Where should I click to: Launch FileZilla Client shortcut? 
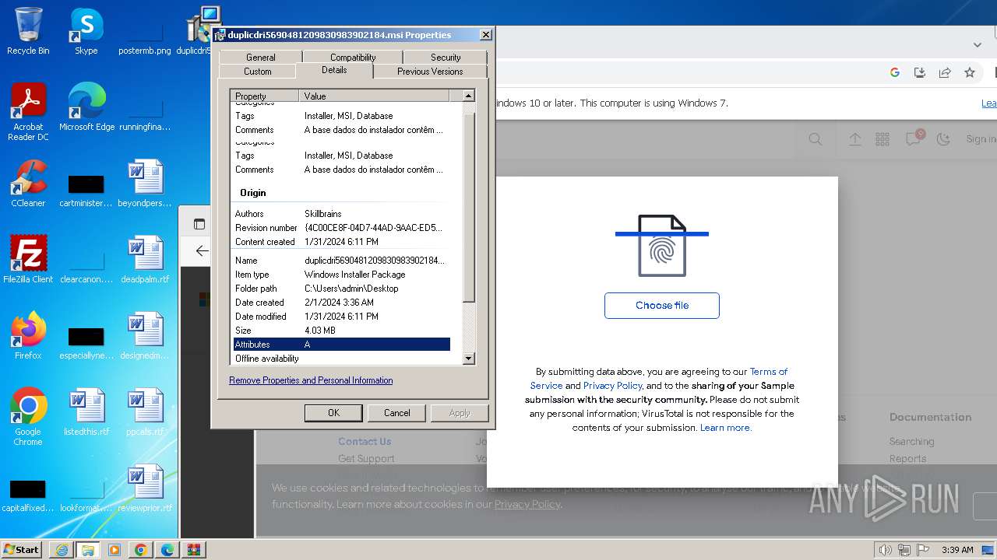[x=28, y=259]
